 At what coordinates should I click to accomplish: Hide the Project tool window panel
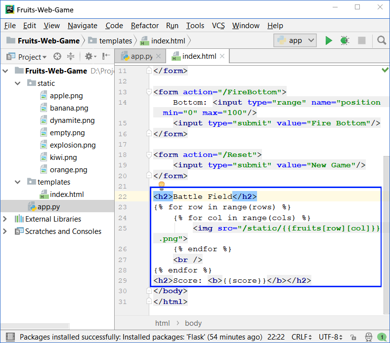point(107,57)
